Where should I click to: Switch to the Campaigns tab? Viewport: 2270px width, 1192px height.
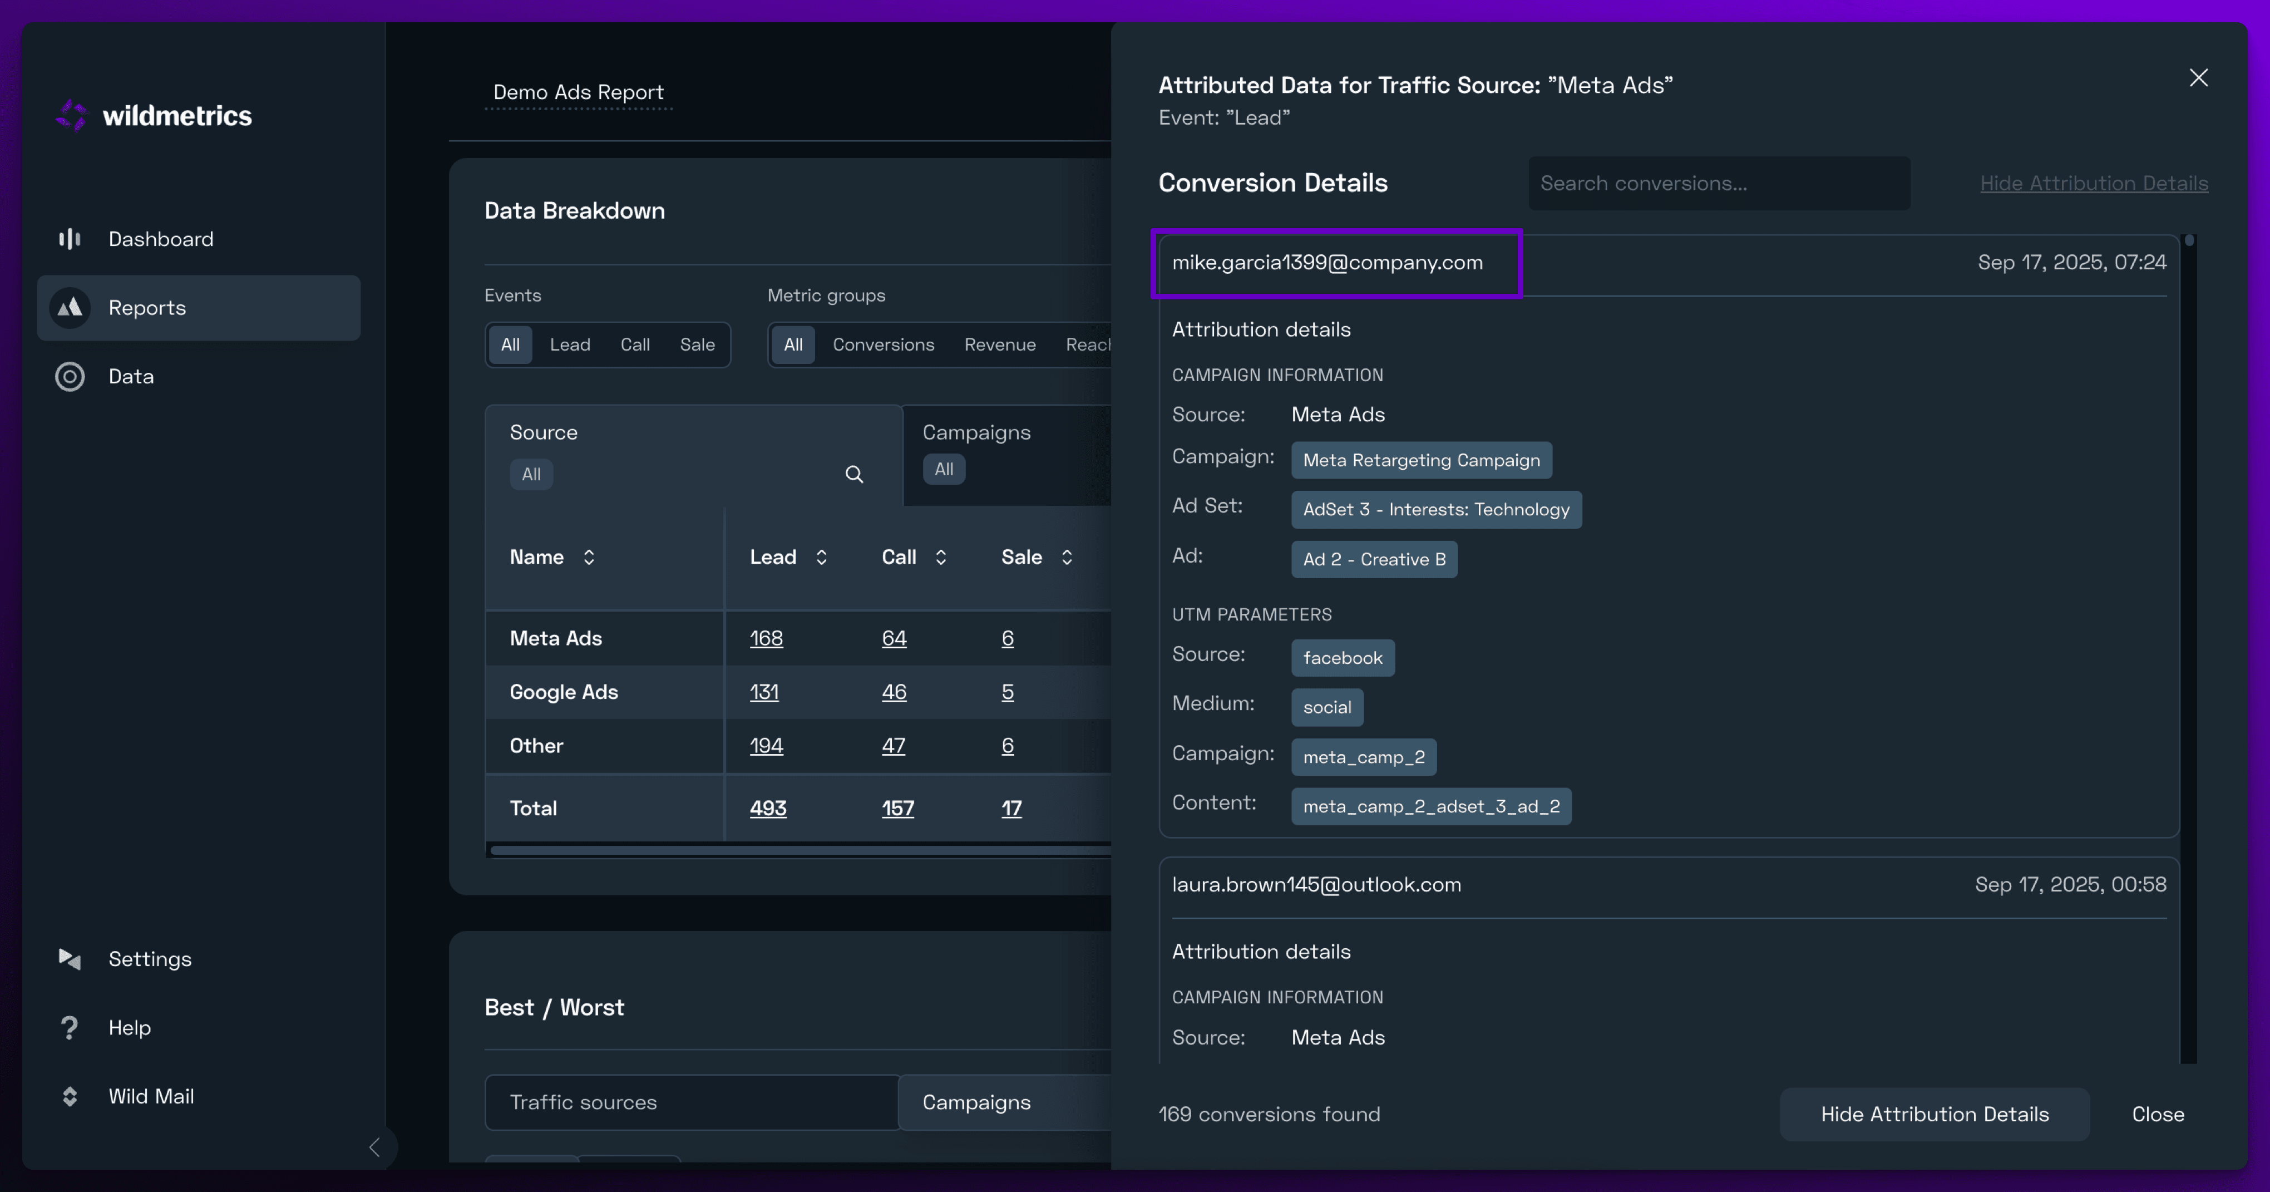coord(975,433)
